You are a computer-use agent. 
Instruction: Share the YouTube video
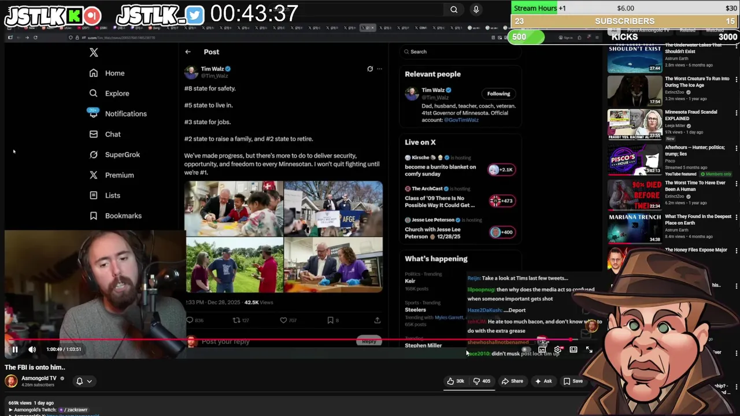(512, 381)
